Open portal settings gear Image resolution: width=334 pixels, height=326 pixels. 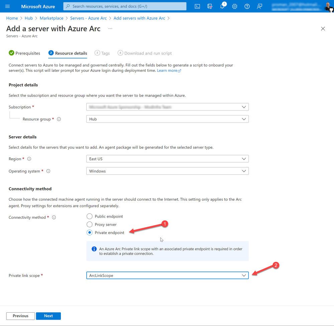click(x=234, y=6)
